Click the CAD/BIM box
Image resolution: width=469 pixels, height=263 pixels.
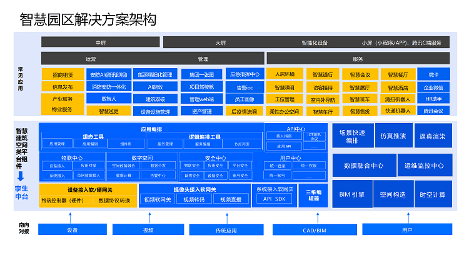click(315, 230)
